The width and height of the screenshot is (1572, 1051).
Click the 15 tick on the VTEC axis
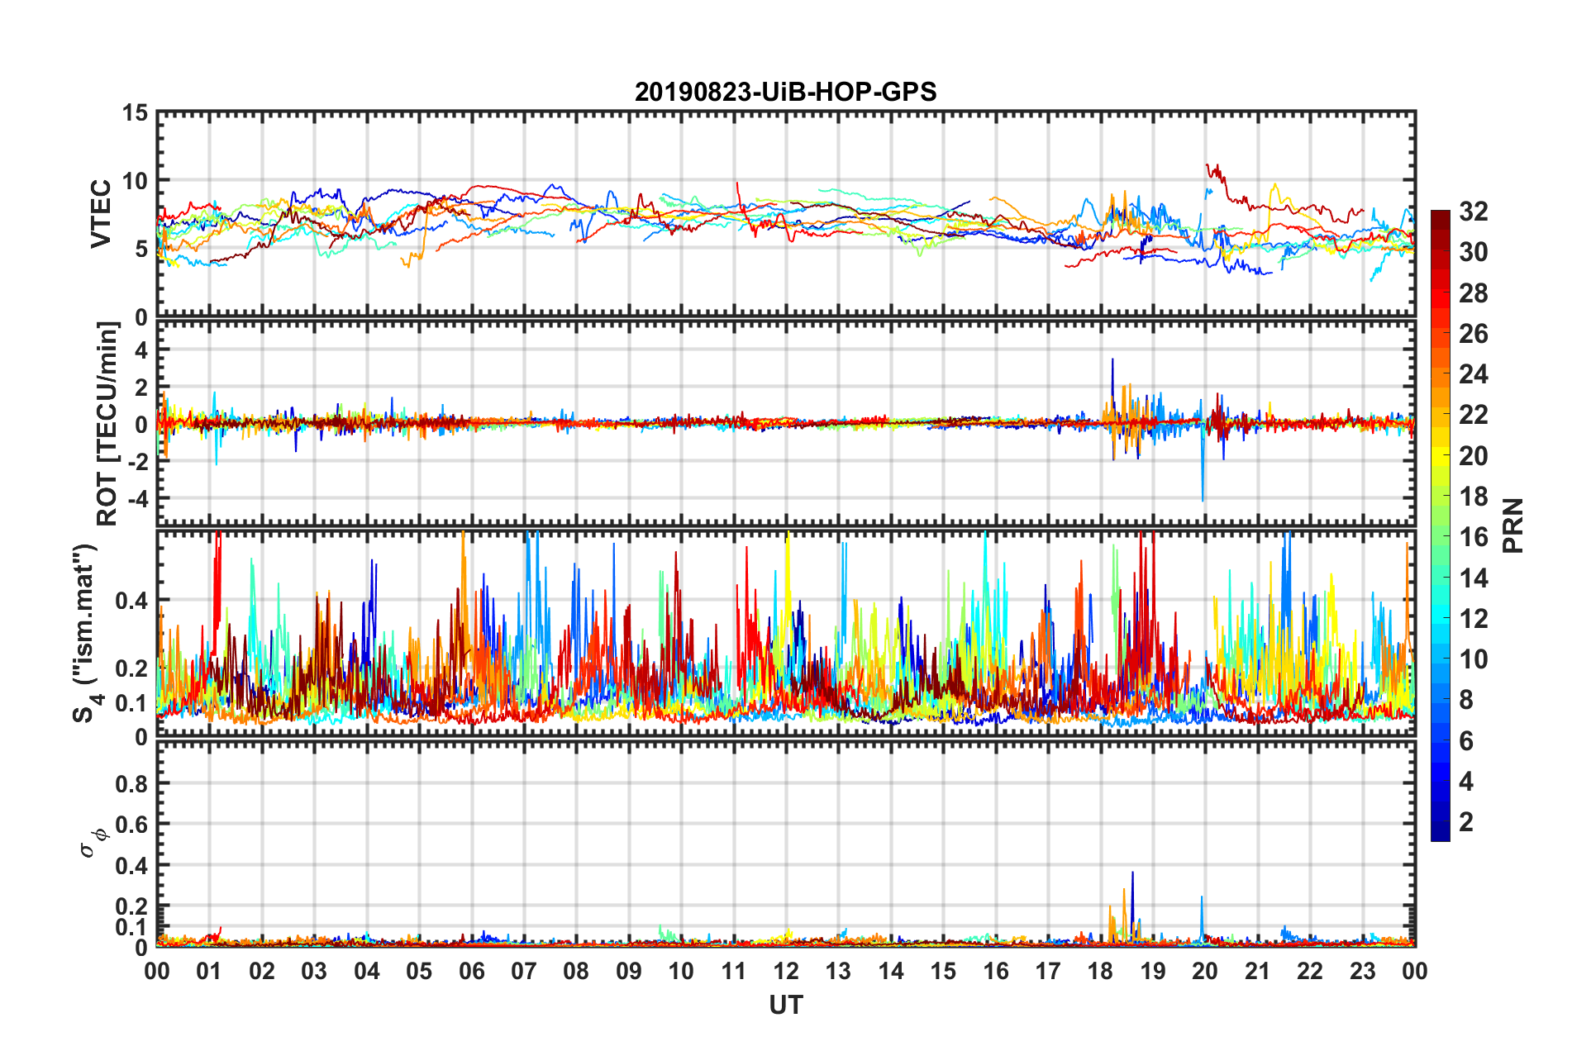(x=136, y=113)
